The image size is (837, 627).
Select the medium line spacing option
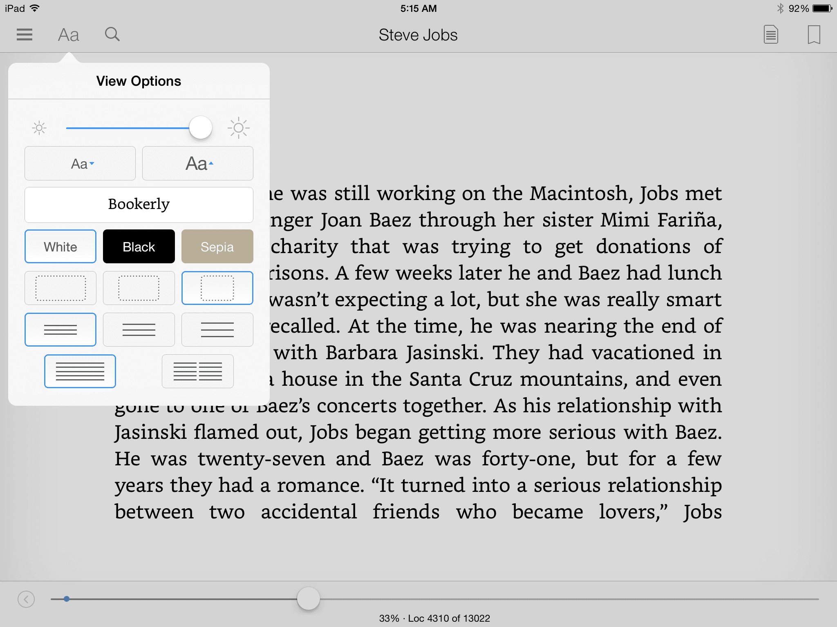(139, 330)
